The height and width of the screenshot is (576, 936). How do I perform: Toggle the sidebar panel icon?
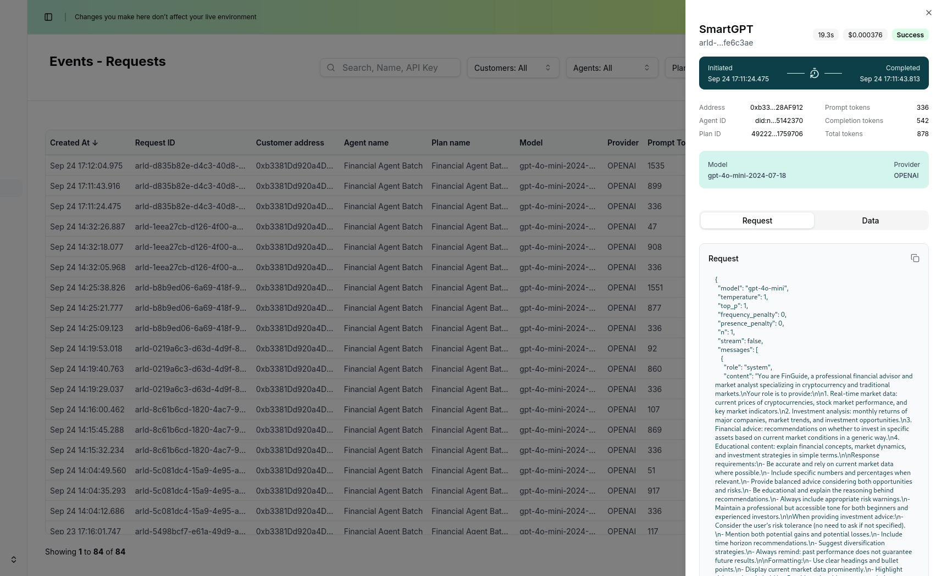coord(48,17)
